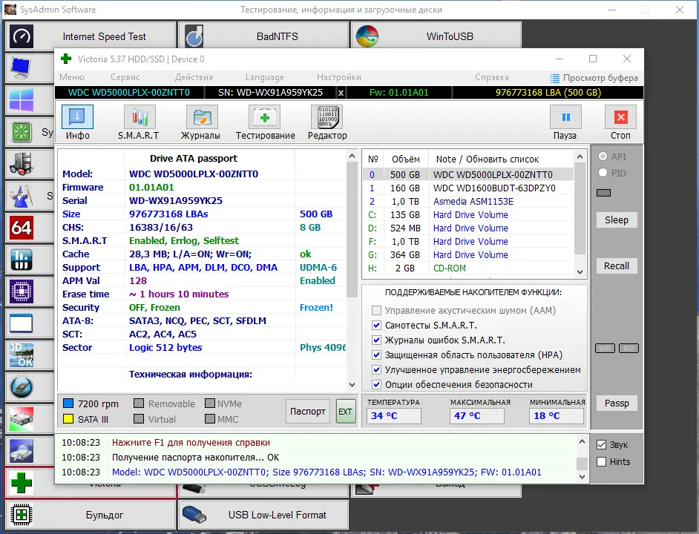Click the red 64 icon in SysAdmin sidebar
Image resolution: width=699 pixels, height=534 pixels.
tap(22, 228)
